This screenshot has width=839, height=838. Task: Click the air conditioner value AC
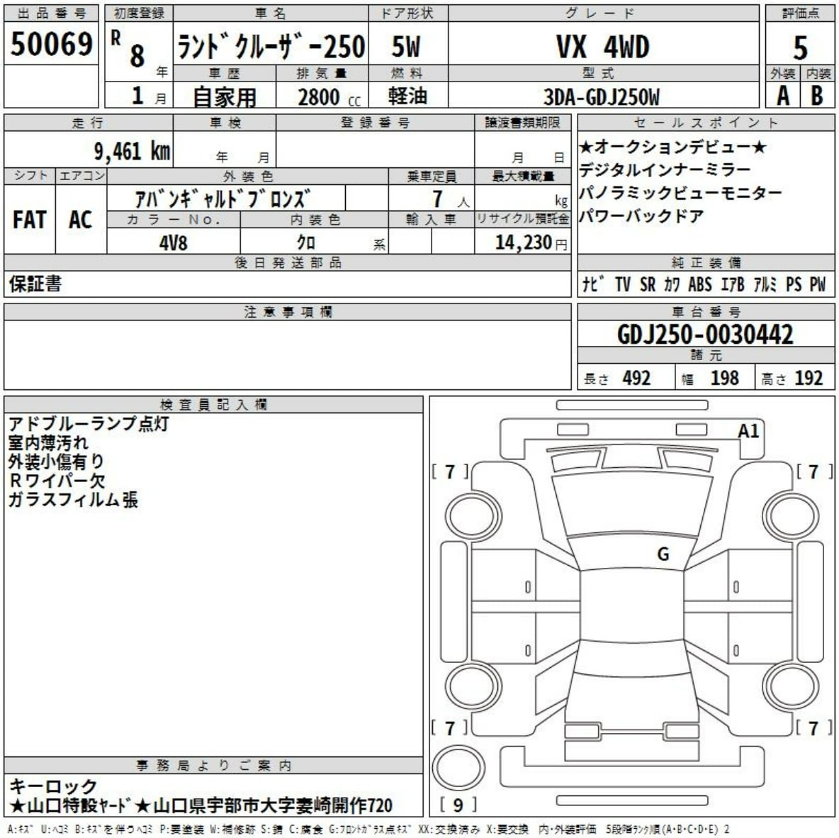coord(80,220)
